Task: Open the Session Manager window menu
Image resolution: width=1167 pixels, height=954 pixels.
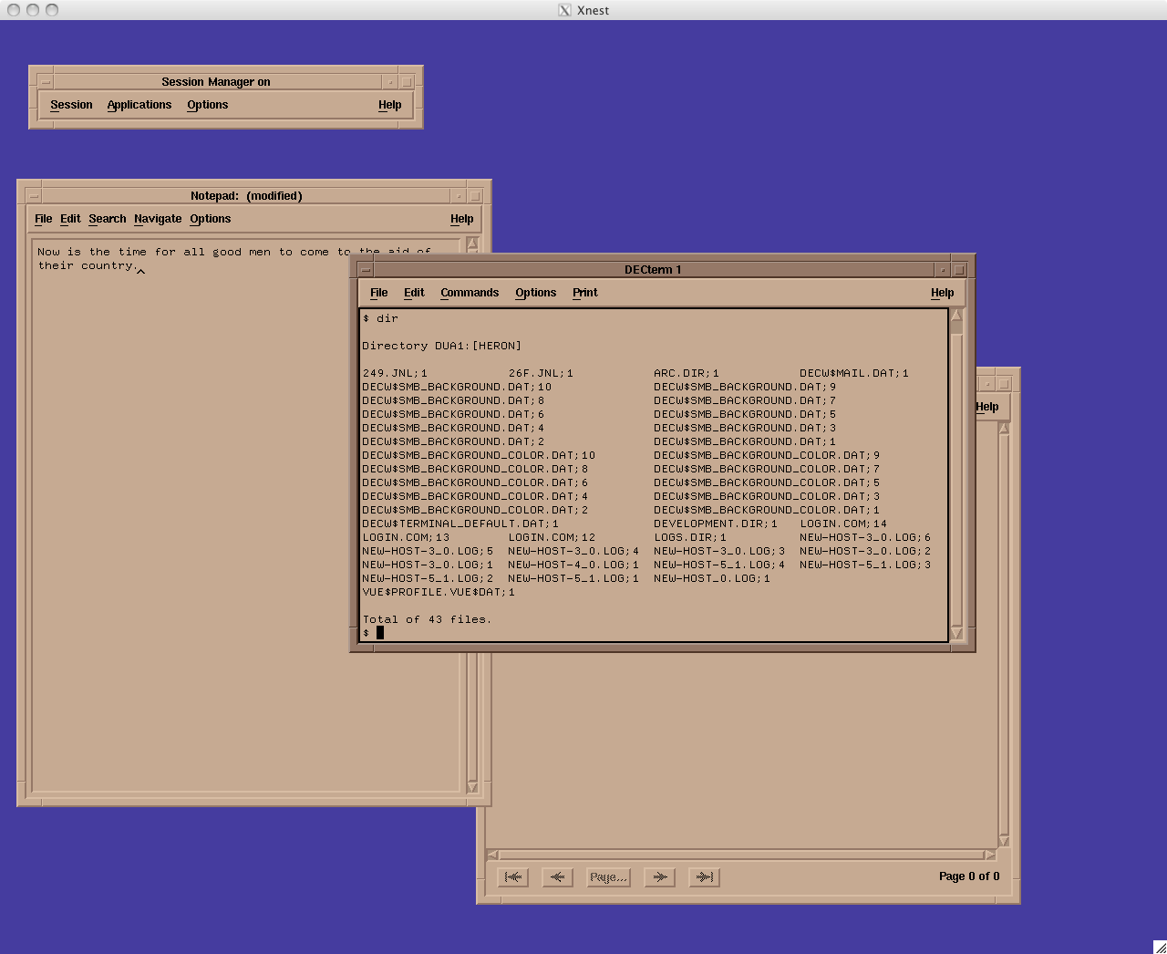Action: (x=44, y=81)
